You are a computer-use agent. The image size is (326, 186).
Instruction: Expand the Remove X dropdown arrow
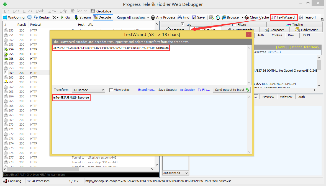pyautogui.click(x=58, y=17)
